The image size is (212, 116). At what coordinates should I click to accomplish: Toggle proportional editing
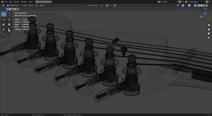coord(115,6)
